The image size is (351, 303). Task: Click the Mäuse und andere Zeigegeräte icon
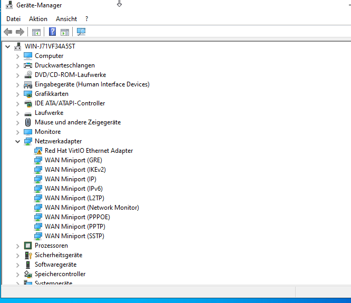pos(28,122)
